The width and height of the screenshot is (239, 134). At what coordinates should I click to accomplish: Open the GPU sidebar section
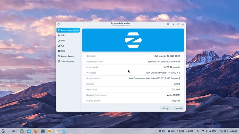tap(68, 40)
